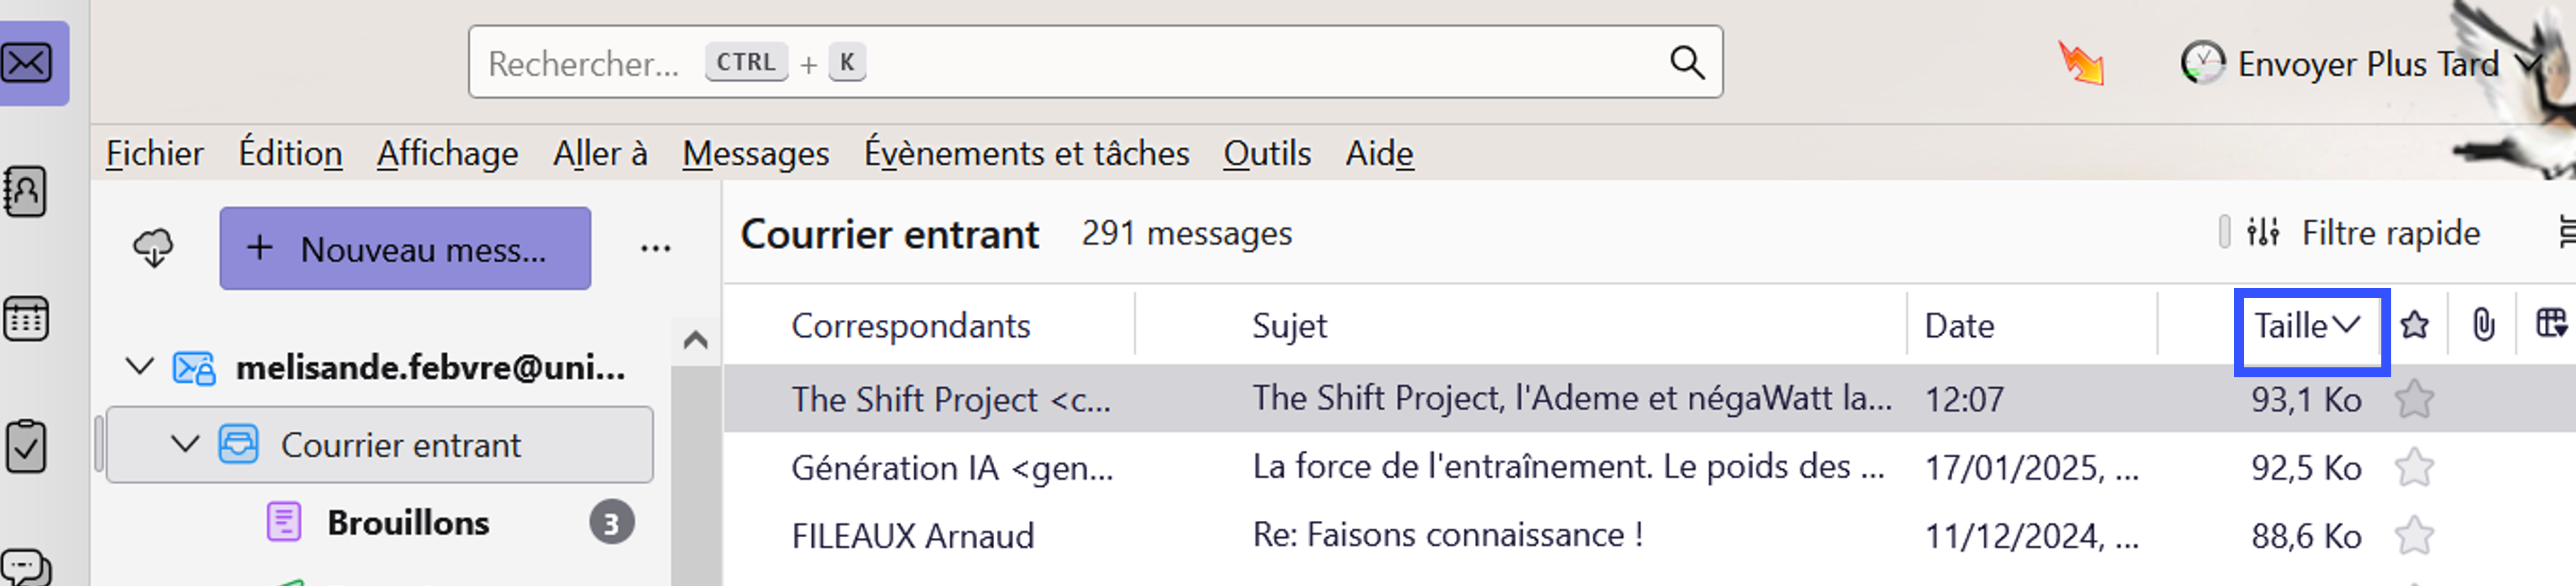Star the Génération IA message

pos(2414,467)
